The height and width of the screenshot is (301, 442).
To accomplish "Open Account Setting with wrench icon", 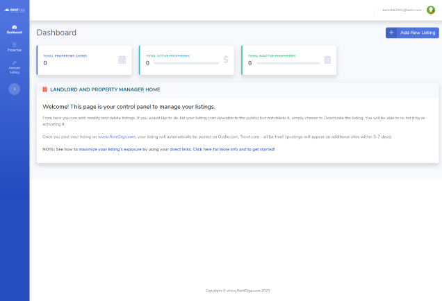I will click(x=15, y=67).
